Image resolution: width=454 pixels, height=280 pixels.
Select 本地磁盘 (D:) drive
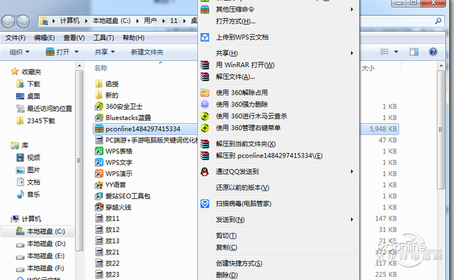pos(40,244)
